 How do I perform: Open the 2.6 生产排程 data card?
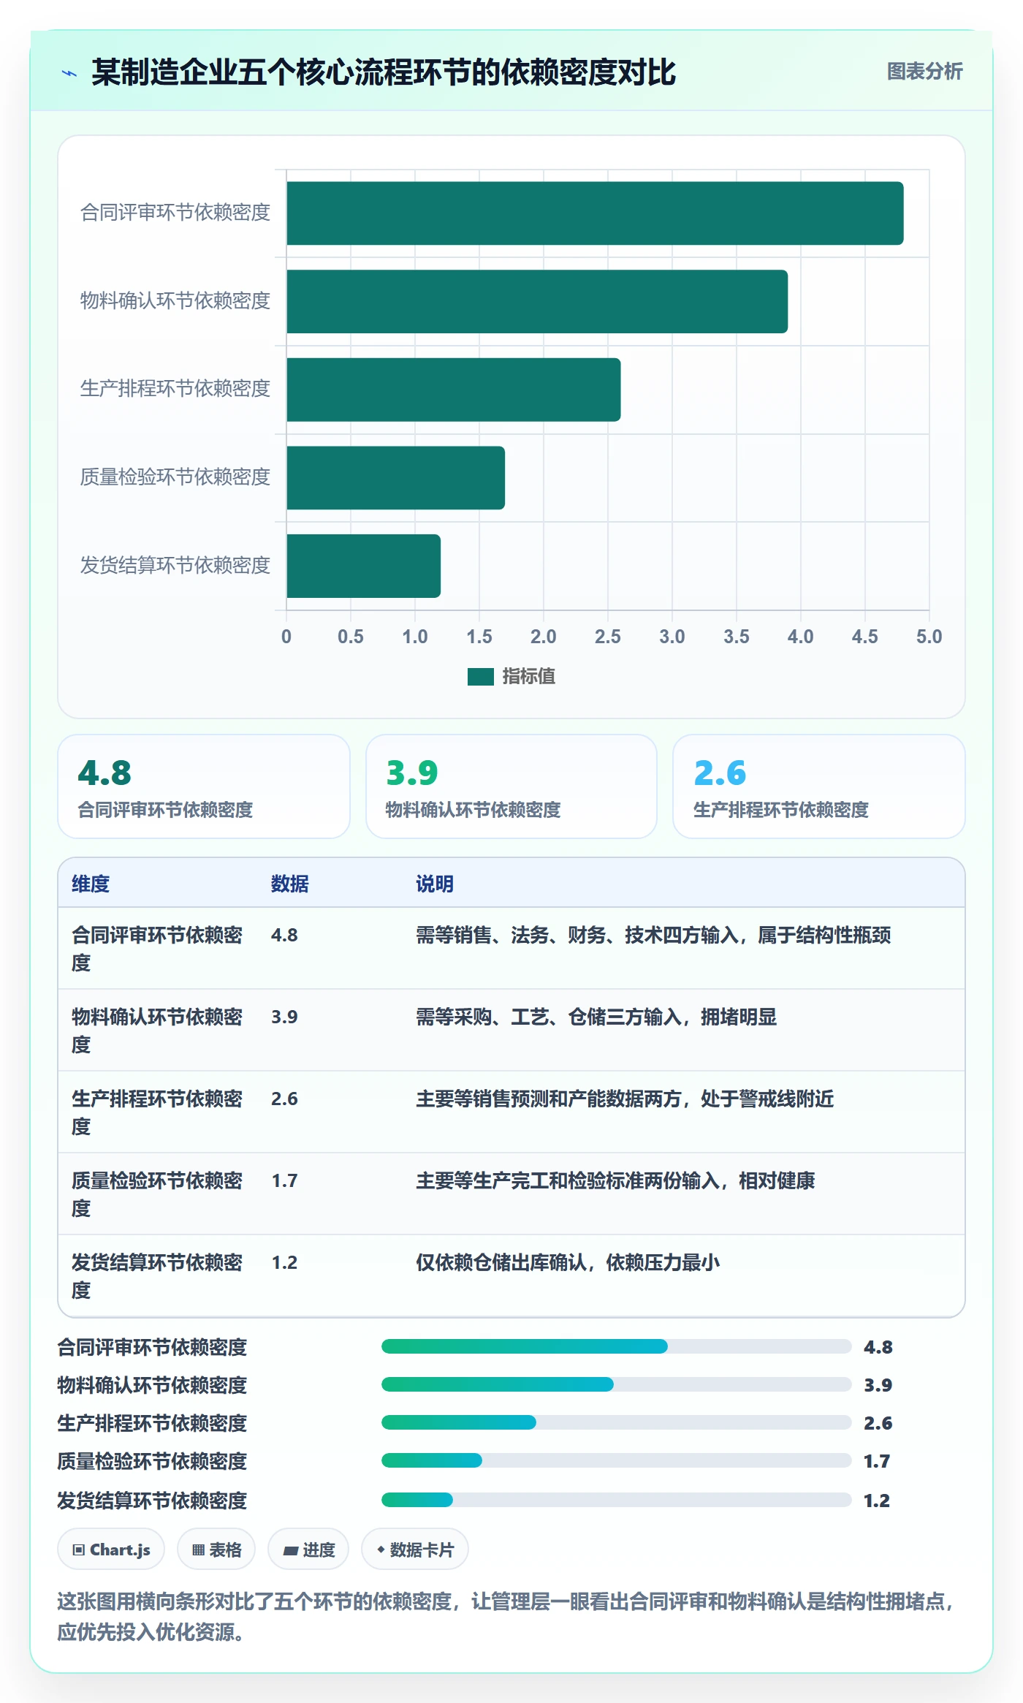(x=818, y=786)
